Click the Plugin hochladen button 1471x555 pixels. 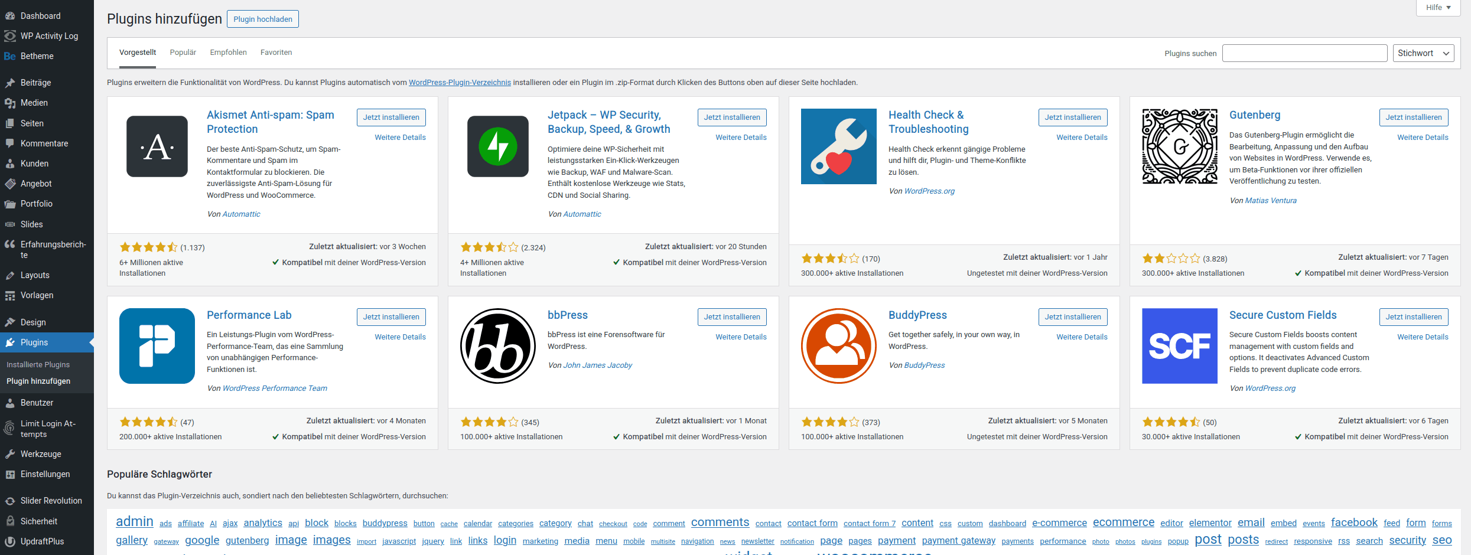[263, 19]
